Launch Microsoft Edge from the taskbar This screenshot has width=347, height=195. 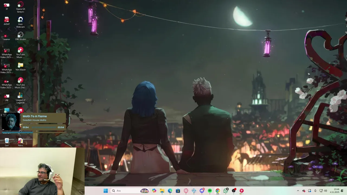click(x=170, y=191)
